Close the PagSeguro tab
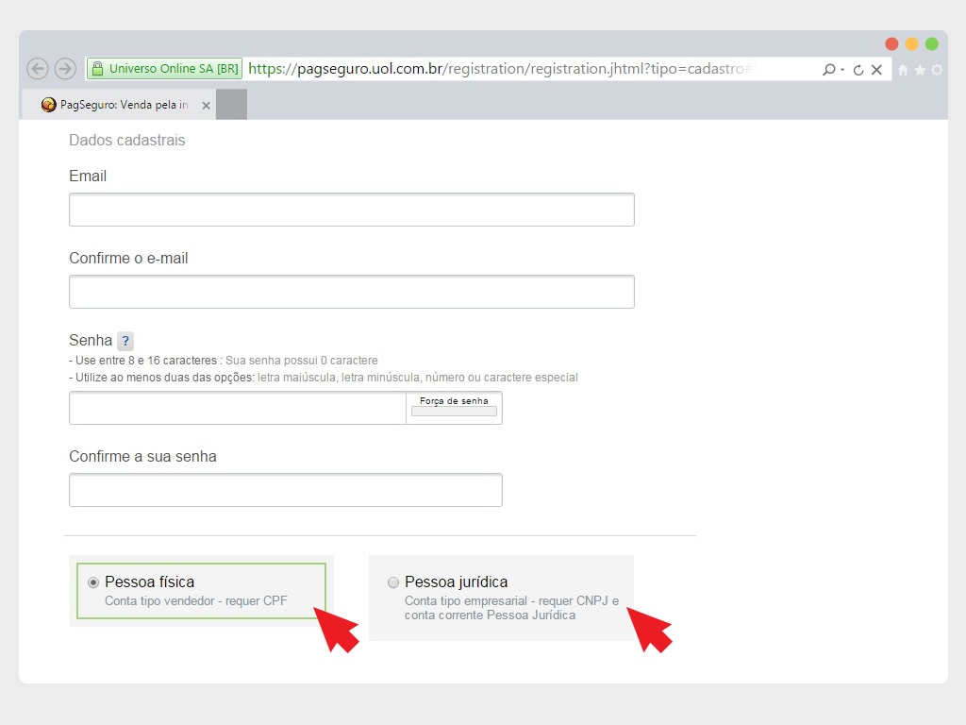966x725 pixels. coord(207,106)
